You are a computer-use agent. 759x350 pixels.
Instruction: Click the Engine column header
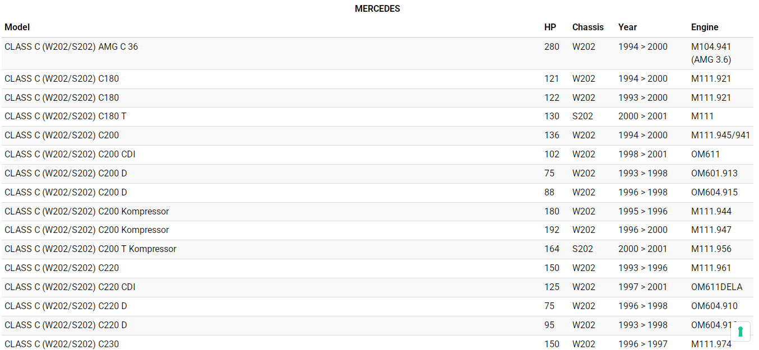tap(704, 27)
